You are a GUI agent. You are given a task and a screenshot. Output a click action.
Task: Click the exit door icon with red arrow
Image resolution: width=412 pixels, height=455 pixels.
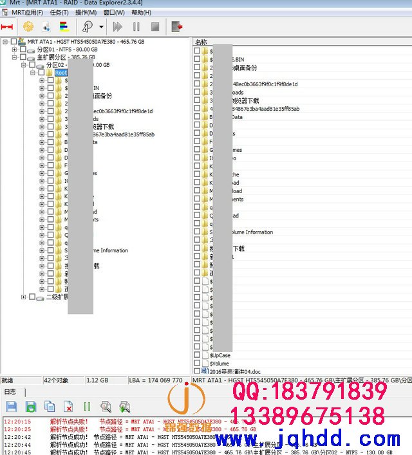click(176, 26)
